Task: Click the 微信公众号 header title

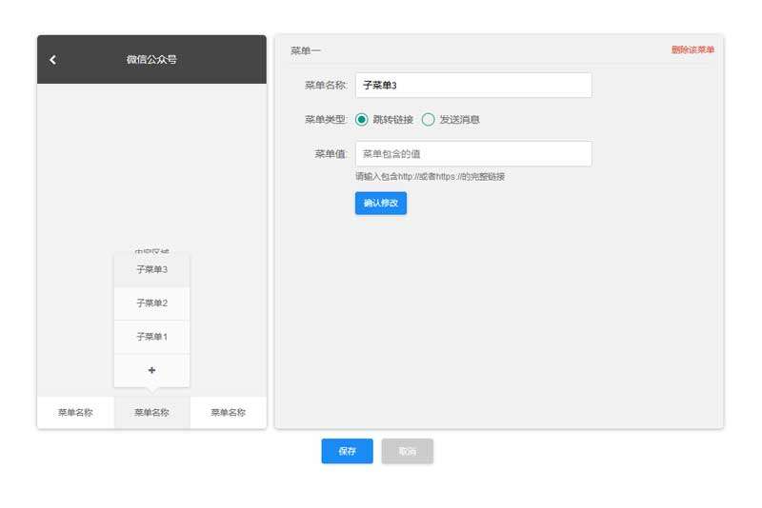Action: click(x=151, y=60)
